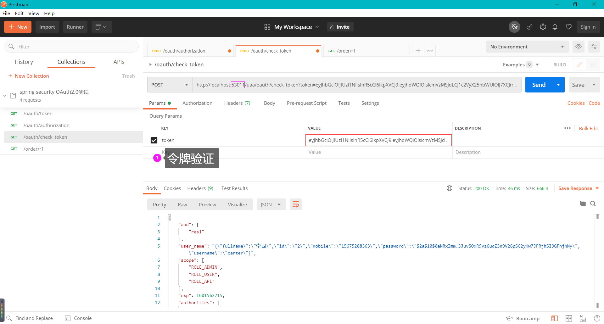Switch to two-pane layout icon
604x324 pixels.
pos(555,318)
